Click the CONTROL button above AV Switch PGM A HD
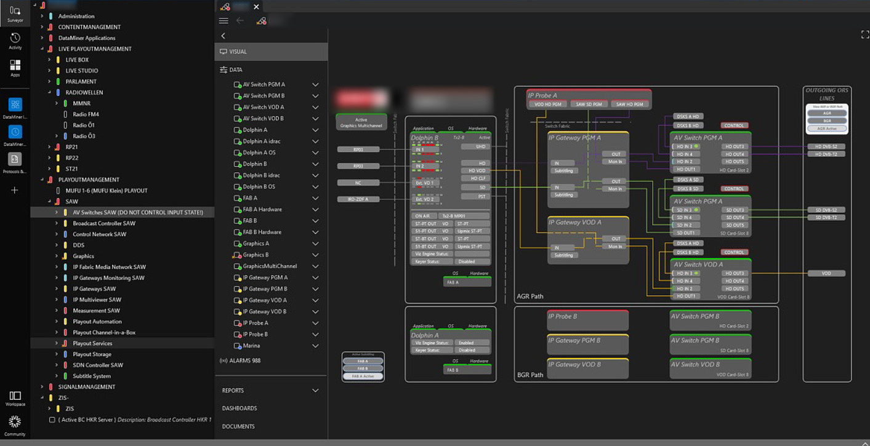The width and height of the screenshot is (870, 446). click(734, 125)
